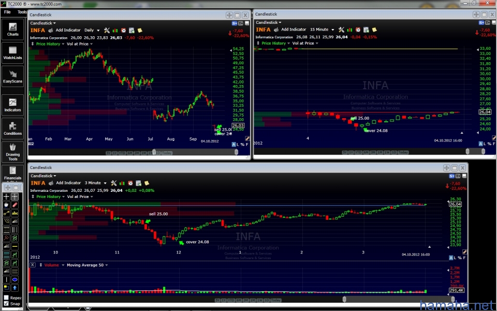This screenshot has width=497, height=311.
Task: Open Financials from the sidebar
Action: click(12, 174)
